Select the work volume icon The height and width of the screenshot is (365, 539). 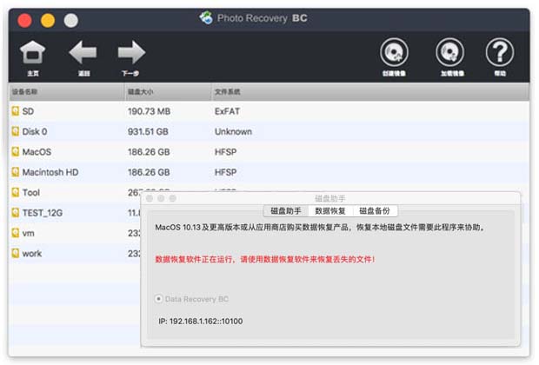(15, 253)
